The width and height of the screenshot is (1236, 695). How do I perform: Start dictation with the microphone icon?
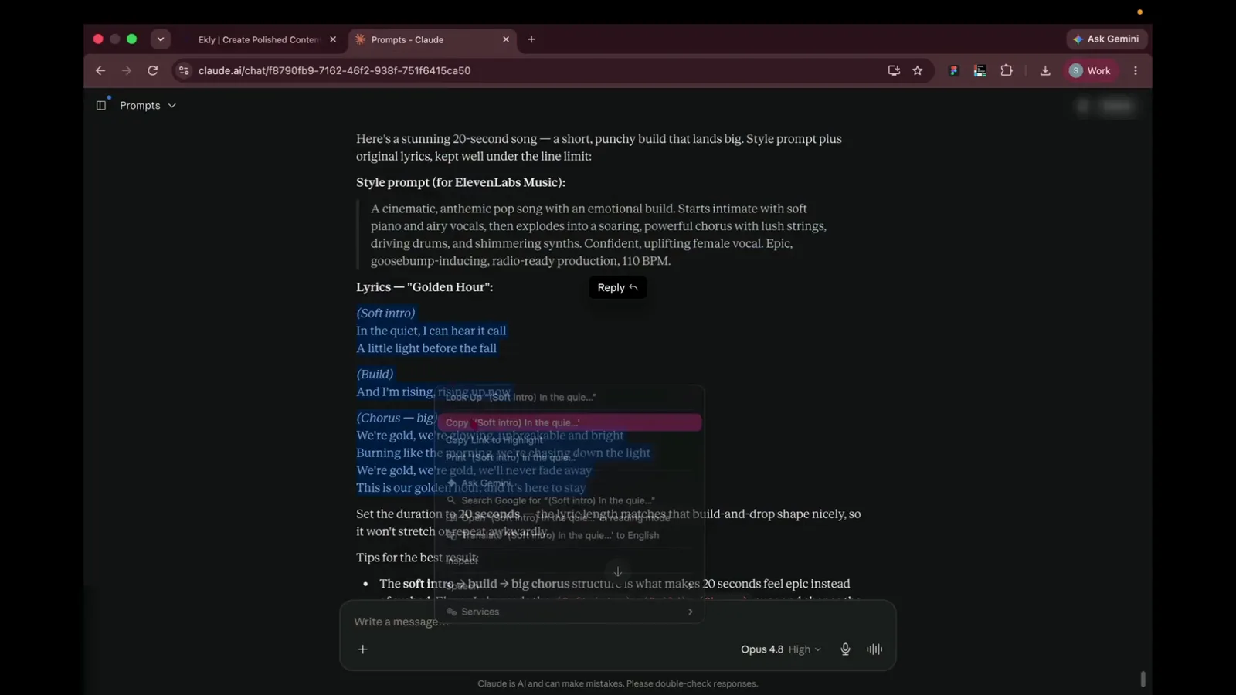coord(845,649)
